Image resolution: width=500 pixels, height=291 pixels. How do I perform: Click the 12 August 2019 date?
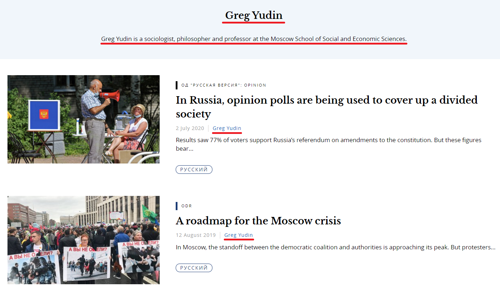coord(196,235)
